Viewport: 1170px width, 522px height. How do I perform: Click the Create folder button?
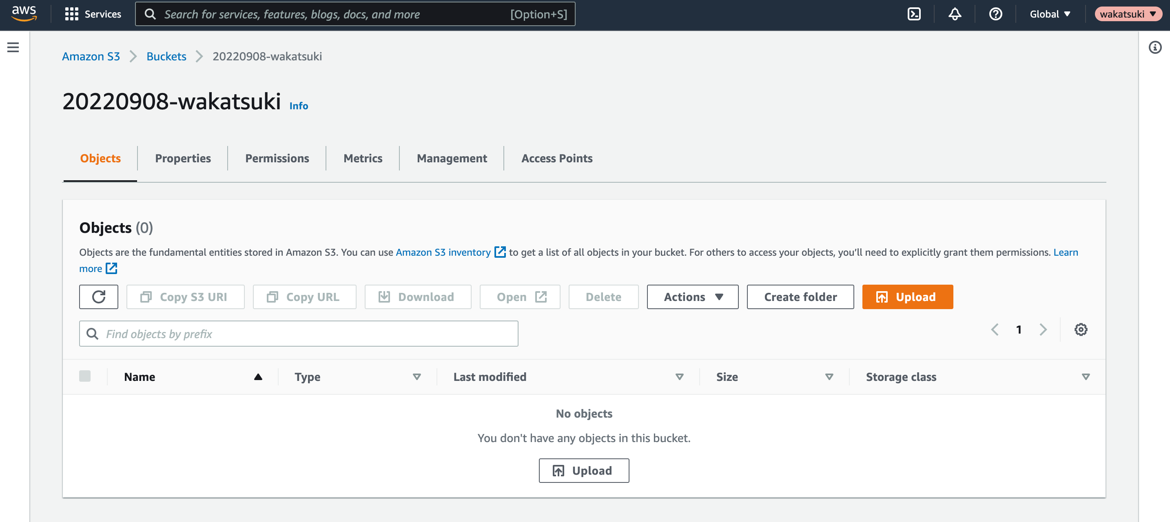click(x=800, y=297)
